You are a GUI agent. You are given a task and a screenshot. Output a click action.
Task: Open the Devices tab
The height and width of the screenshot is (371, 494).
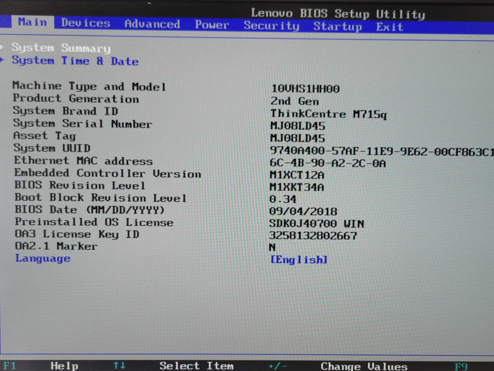pyautogui.click(x=85, y=23)
